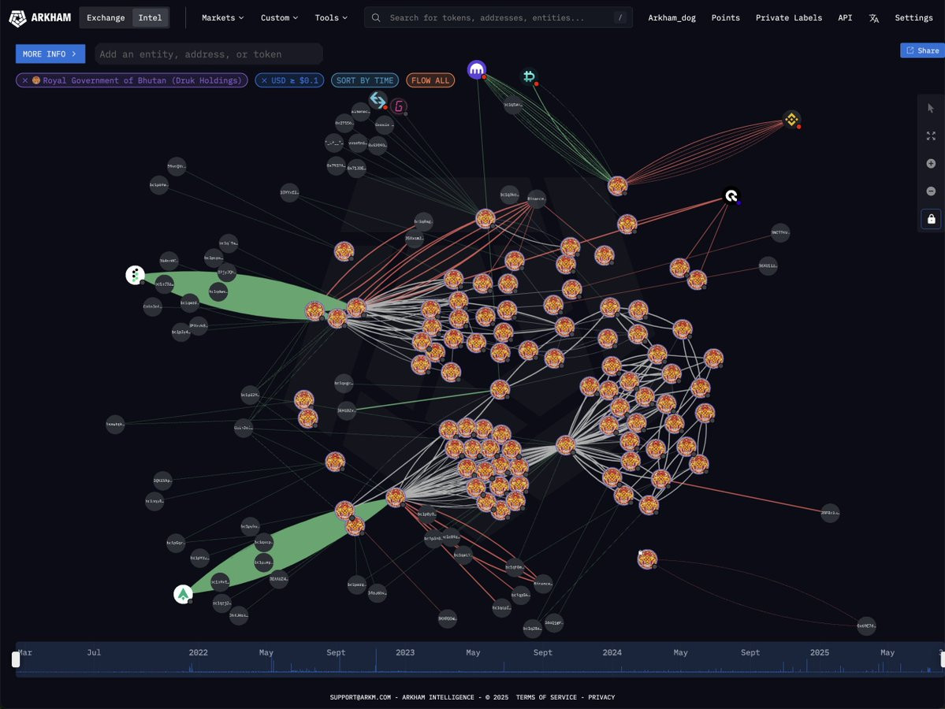Click the left timeline range handle
This screenshot has width=945, height=709.
pos(16,659)
